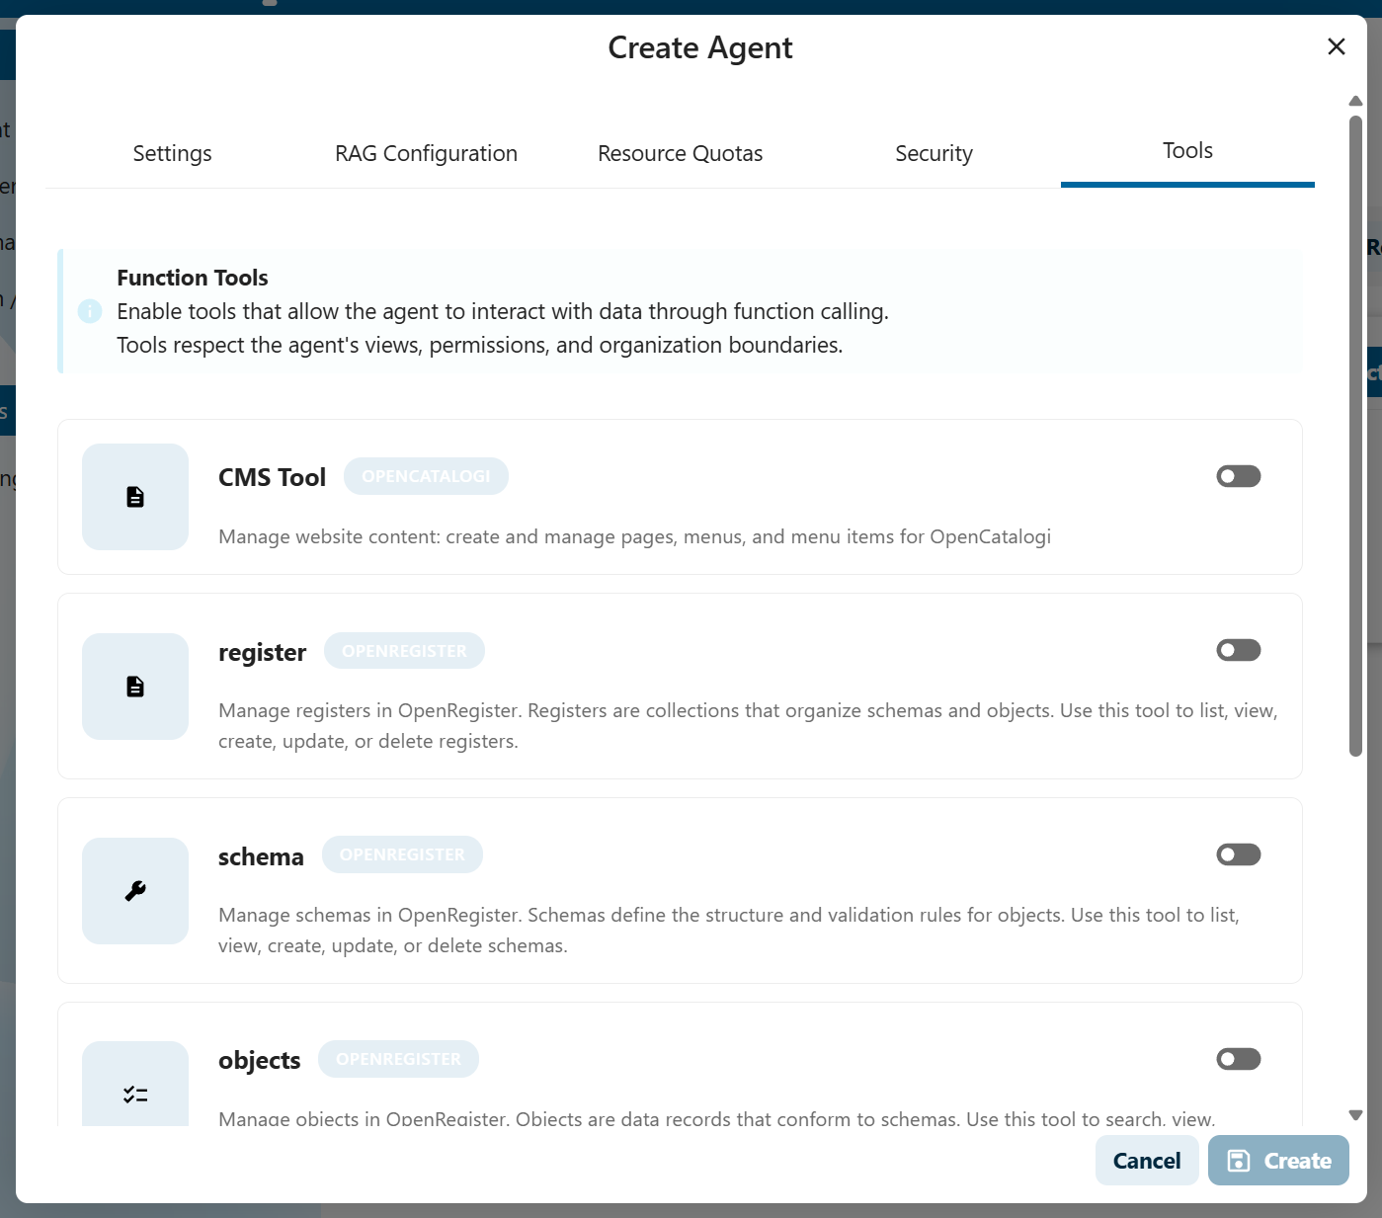The width and height of the screenshot is (1382, 1218).
Task: Turn on the register tool switch
Action: pos(1238,650)
